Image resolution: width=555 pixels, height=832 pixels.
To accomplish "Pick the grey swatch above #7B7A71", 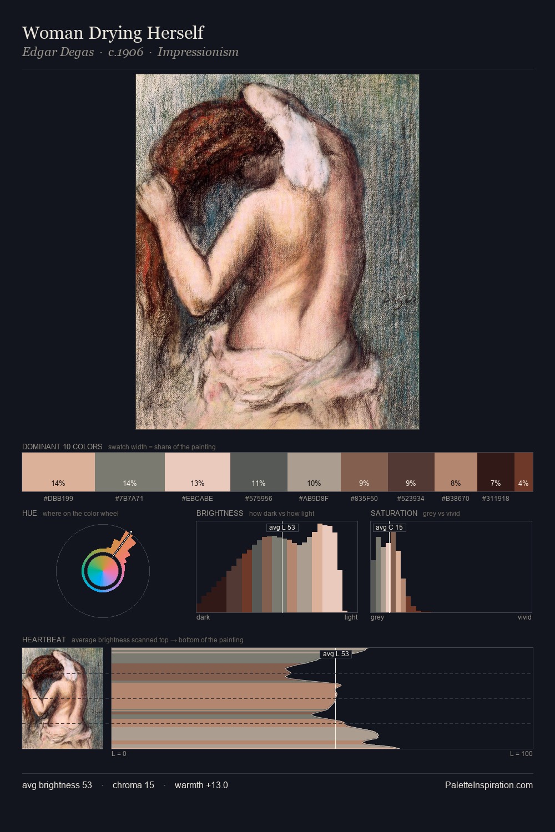I will point(130,472).
